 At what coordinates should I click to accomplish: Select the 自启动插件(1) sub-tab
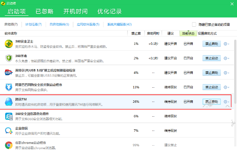pyautogui.click(x=59, y=24)
